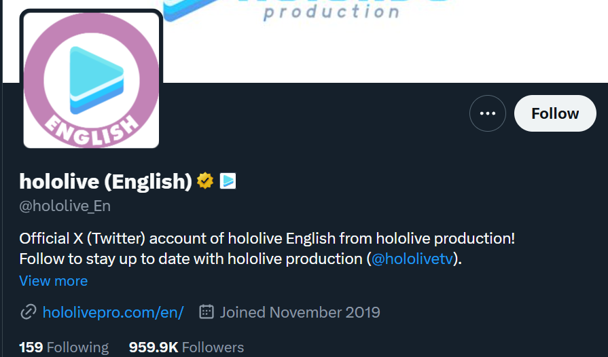View the 959.9K Followers list
Viewport: 608px width, 357px height.
[x=186, y=347]
